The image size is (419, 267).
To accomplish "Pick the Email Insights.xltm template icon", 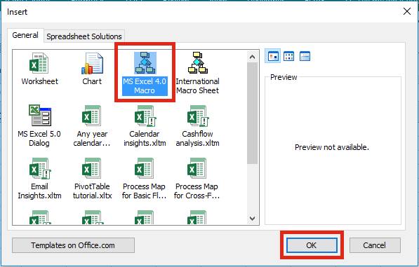I will point(40,168).
